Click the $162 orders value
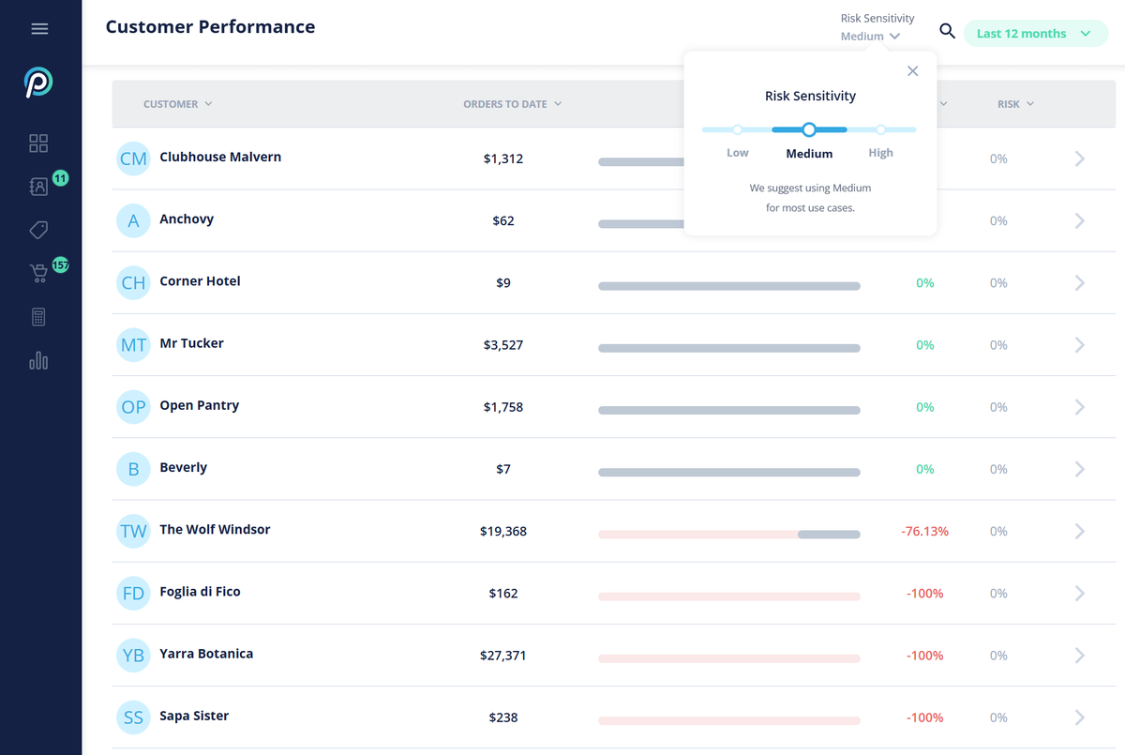 (x=503, y=593)
